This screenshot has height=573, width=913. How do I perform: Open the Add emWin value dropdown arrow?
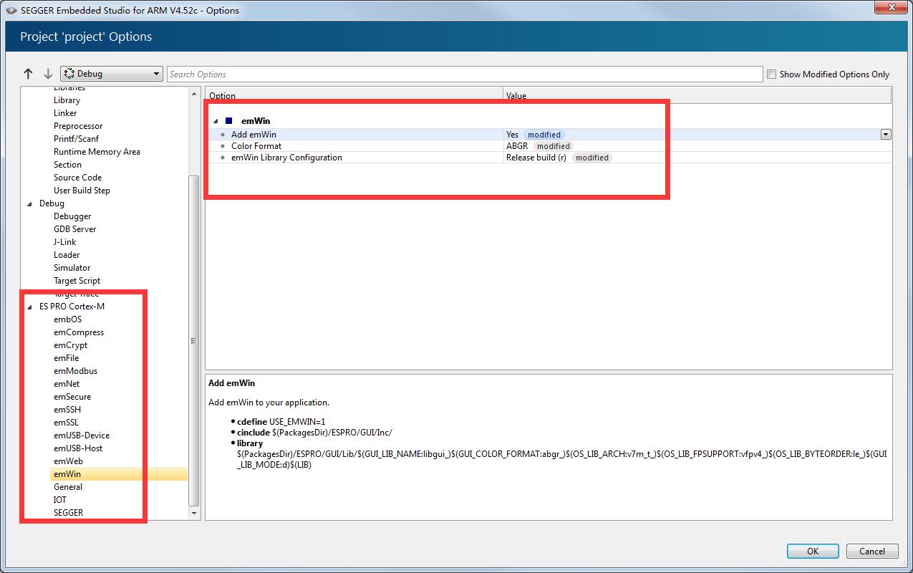[x=886, y=134]
